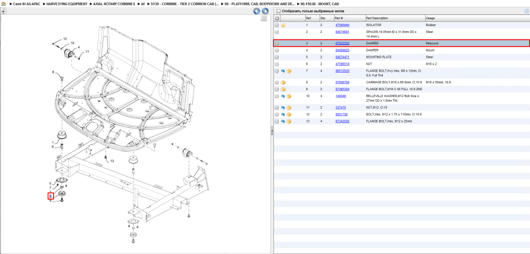Open part number 9501756 link
This screenshot has width=530, height=254.
pos(341,115)
